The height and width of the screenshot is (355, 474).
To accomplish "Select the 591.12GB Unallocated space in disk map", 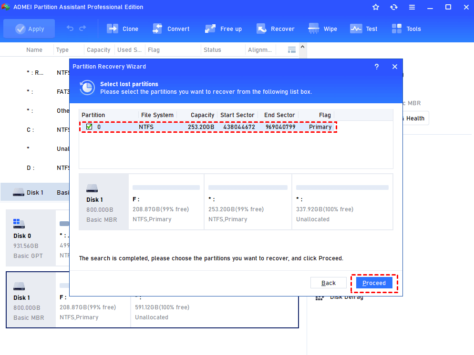I will [214, 311].
